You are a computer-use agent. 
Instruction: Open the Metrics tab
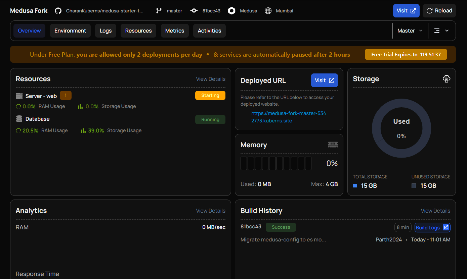(x=175, y=31)
